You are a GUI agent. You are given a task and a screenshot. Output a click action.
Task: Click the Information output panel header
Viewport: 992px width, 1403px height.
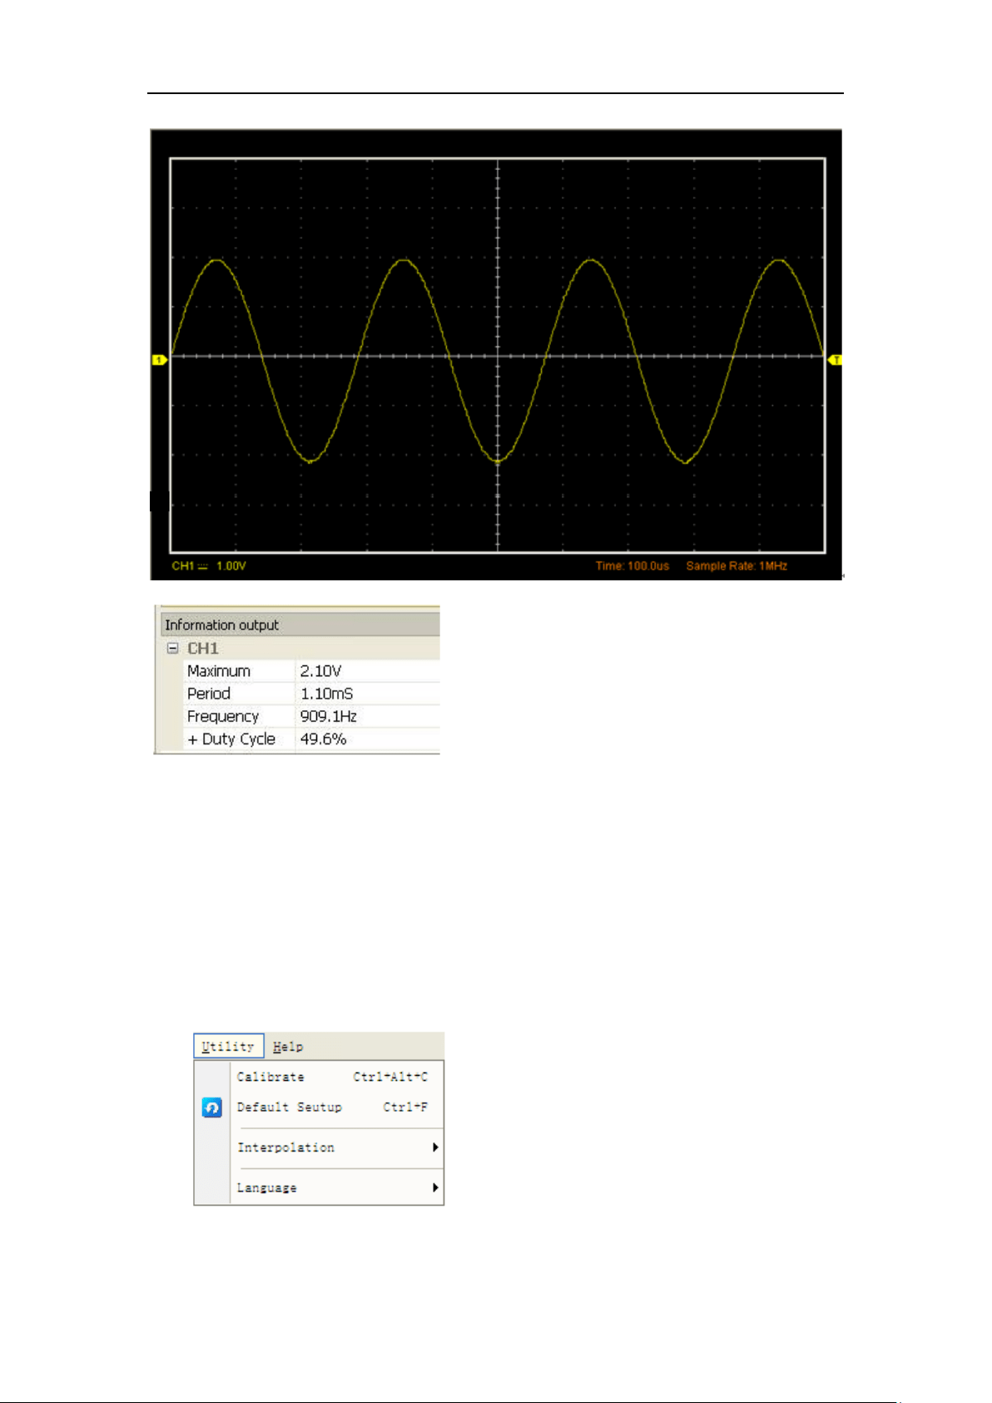[300, 624]
